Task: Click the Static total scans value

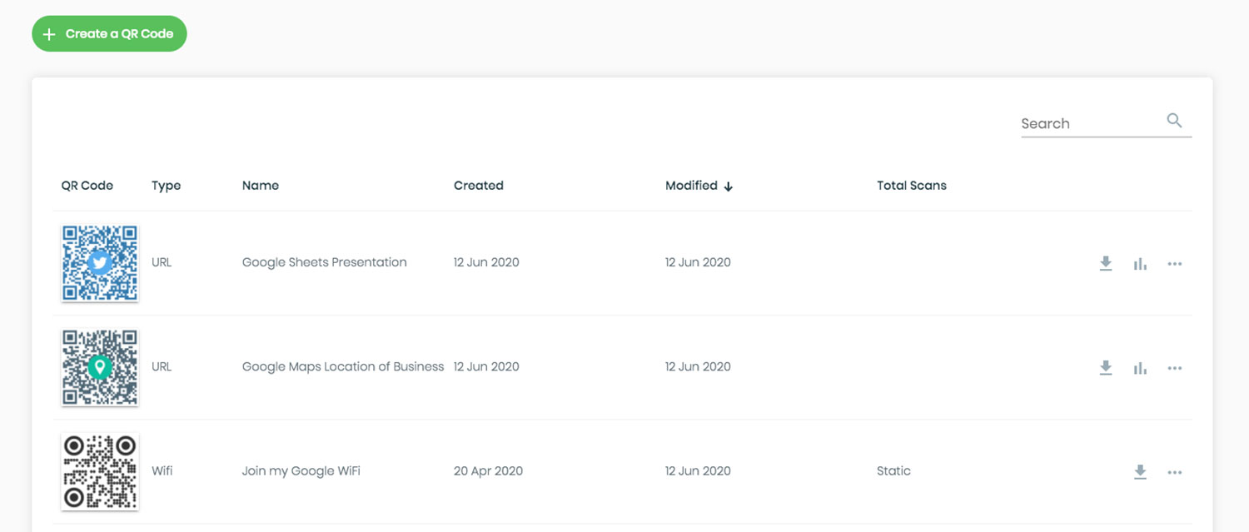Action: pos(893,470)
